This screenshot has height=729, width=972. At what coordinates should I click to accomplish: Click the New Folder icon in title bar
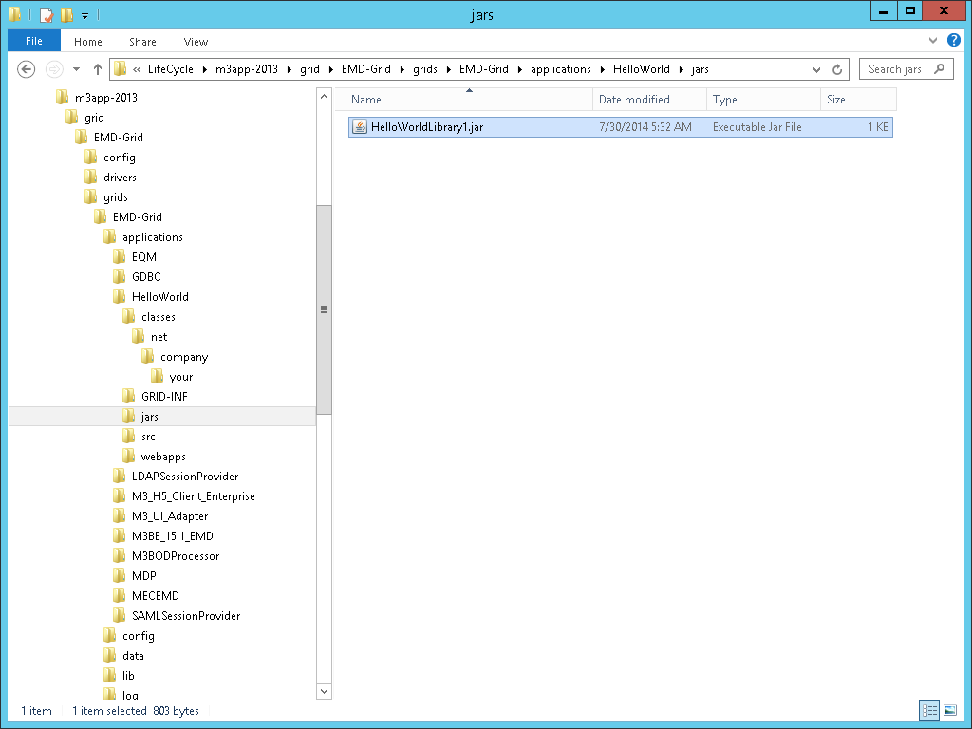point(65,14)
